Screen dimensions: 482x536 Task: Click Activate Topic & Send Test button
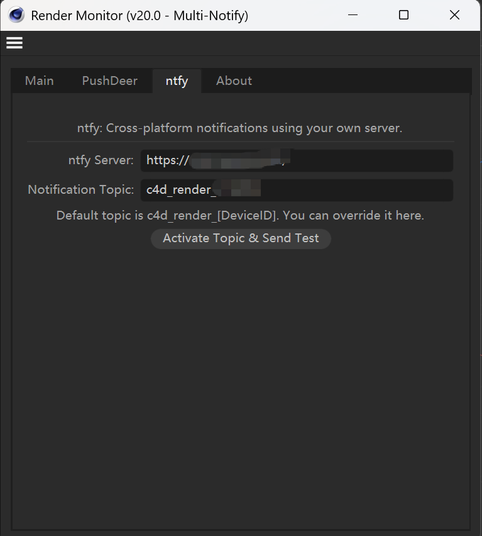point(241,238)
